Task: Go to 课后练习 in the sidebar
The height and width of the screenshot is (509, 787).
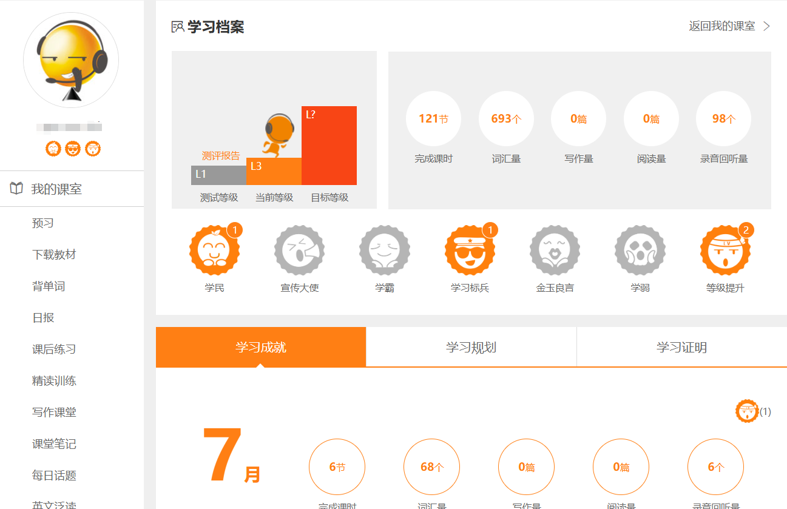Action: coord(54,349)
